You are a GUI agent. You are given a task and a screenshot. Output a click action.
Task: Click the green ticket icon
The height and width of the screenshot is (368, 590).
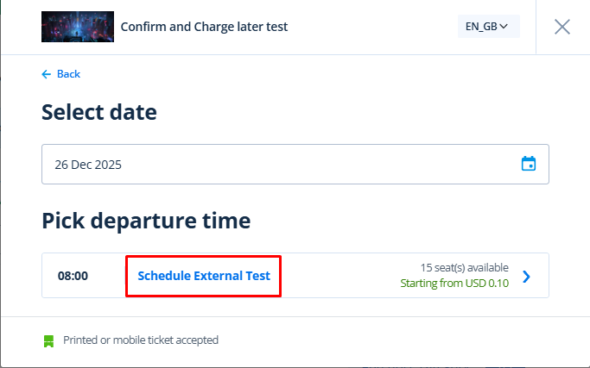point(49,340)
